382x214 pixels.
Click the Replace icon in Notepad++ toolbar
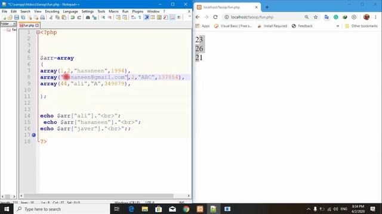pyautogui.click(x=94, y=17)
